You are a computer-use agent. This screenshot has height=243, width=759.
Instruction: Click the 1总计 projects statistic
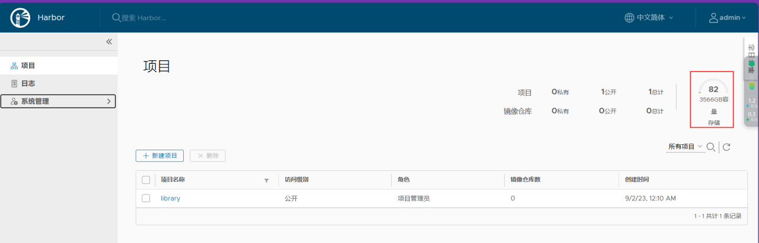(656, 92)
